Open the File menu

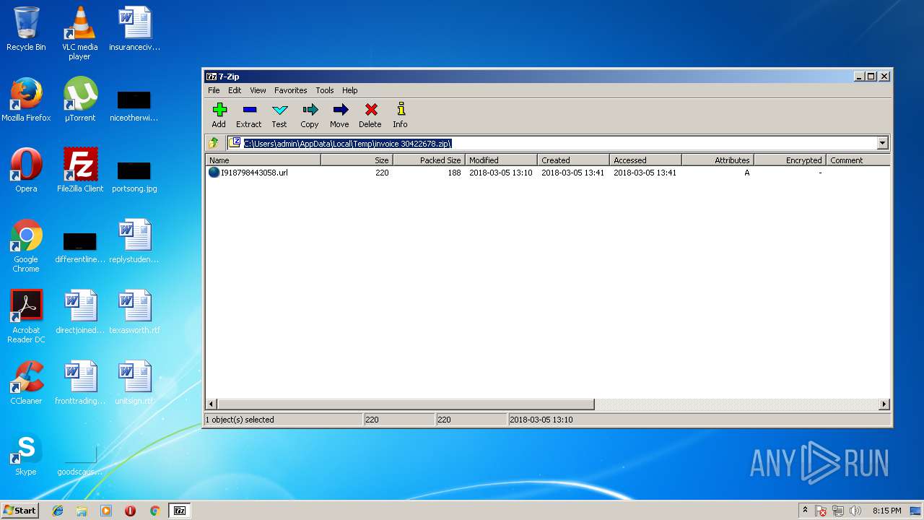coord(214,90)
